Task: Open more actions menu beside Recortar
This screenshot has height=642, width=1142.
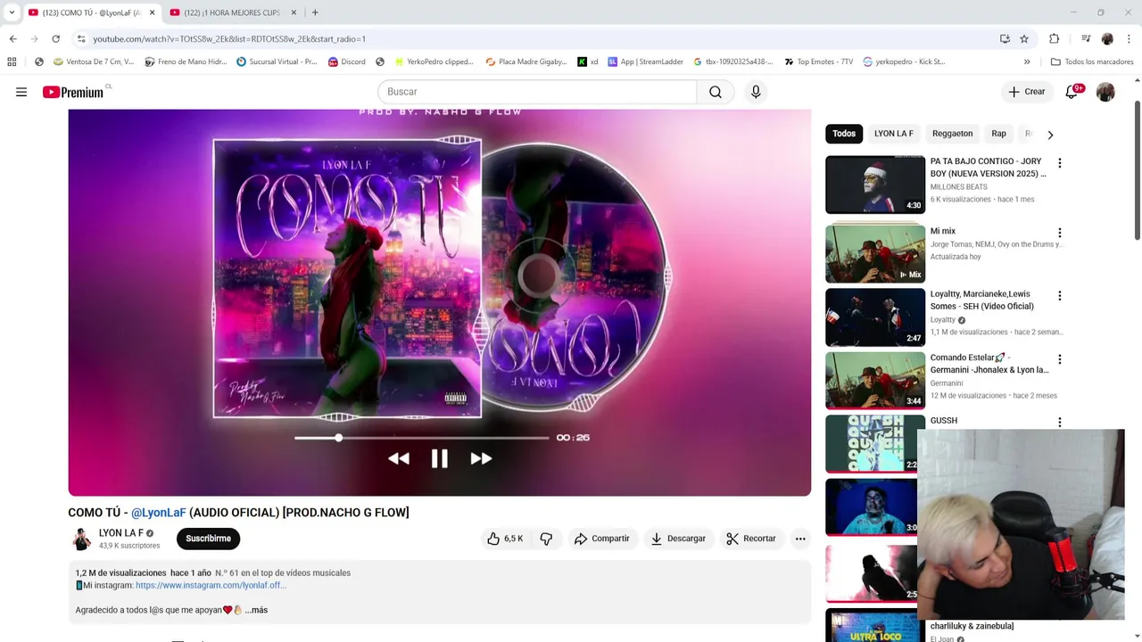Action: (x=800, y=539)
